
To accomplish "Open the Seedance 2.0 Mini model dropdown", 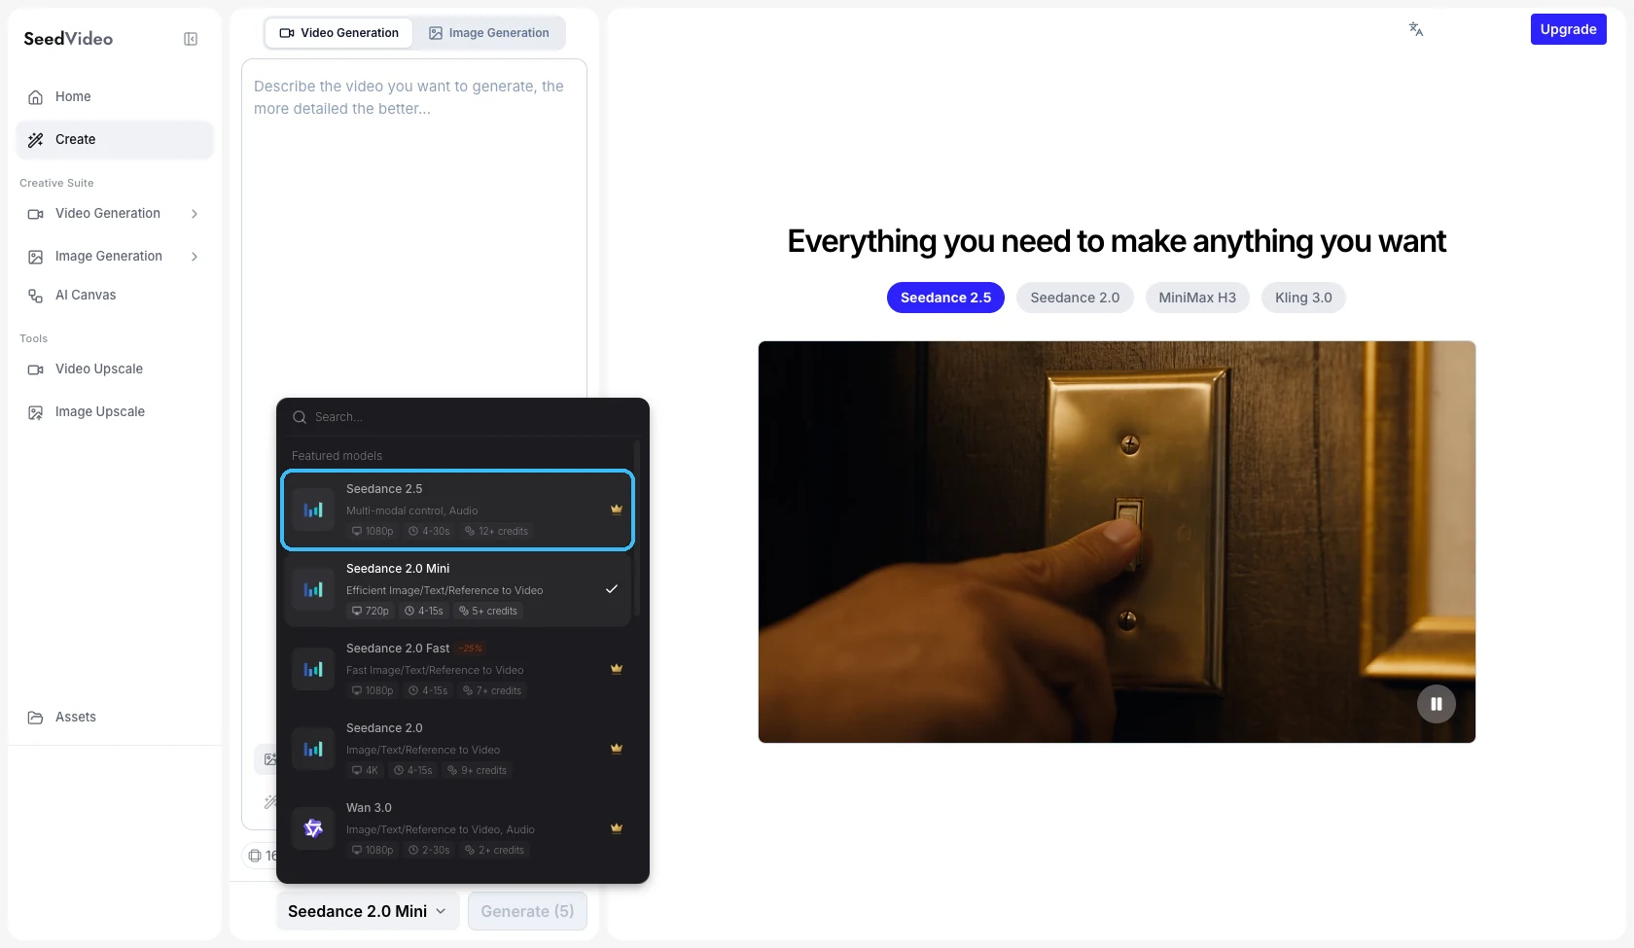I will pyautogui.click(x=367, y=911).
